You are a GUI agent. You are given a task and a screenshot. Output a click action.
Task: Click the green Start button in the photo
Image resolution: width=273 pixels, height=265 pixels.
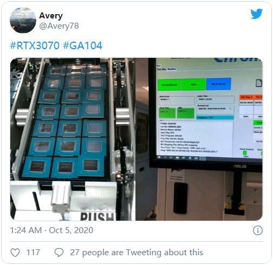point(193,84)
